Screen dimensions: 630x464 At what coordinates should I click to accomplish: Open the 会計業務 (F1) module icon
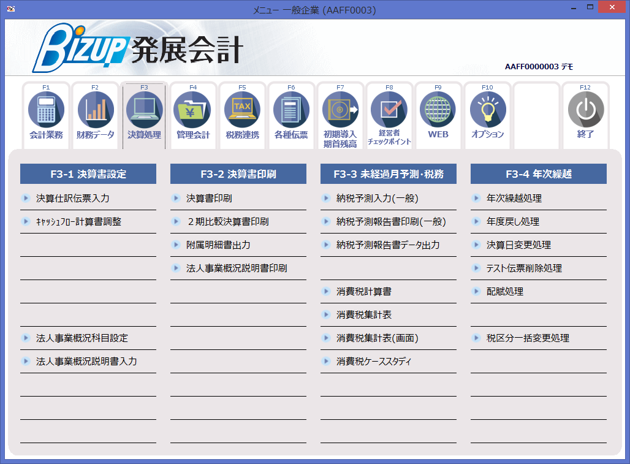(x=47, y=110)
